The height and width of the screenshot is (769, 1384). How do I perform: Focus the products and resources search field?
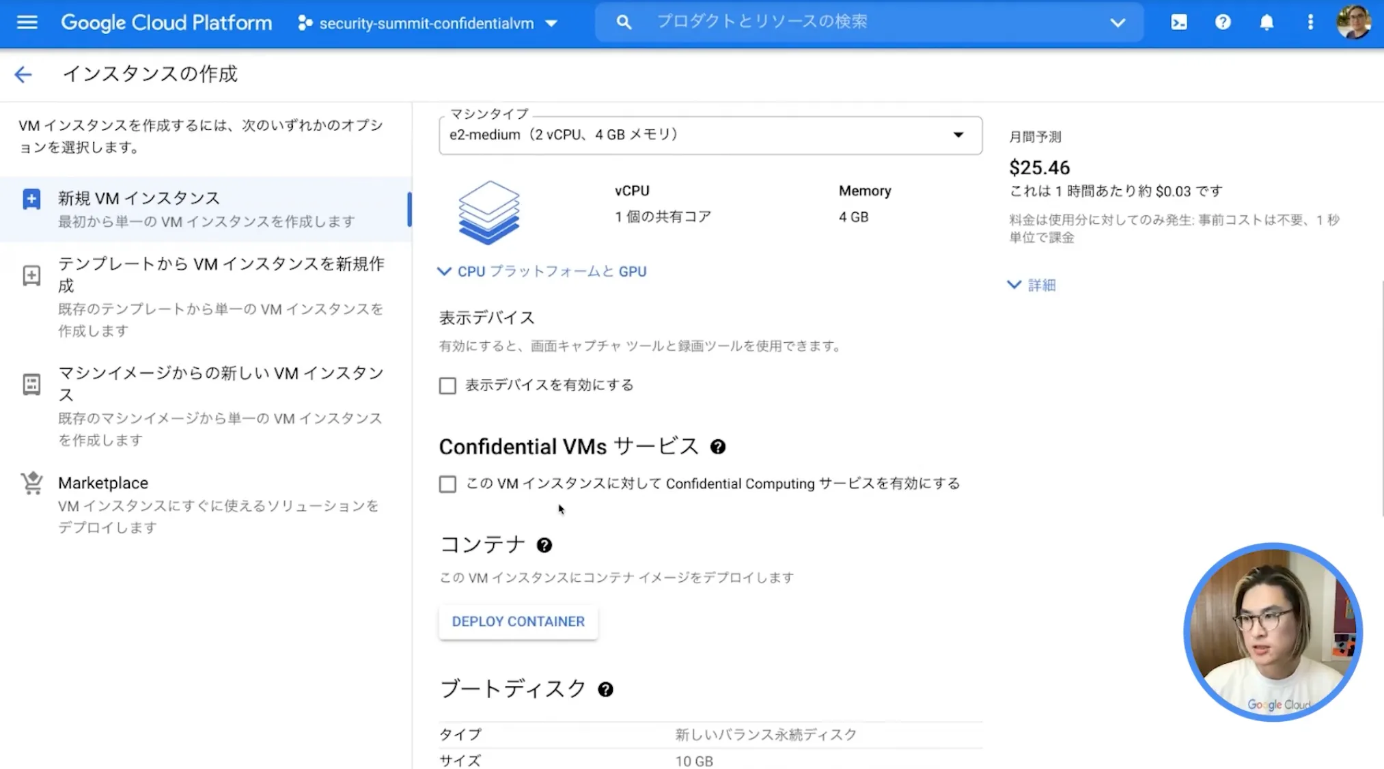click(x=869, y=23)
